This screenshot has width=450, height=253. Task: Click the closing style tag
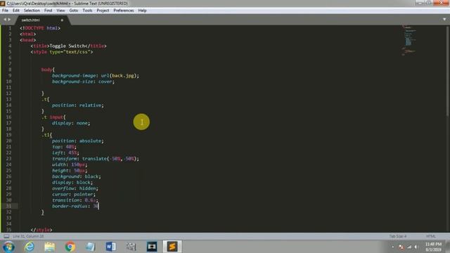[x=41, y=230]
